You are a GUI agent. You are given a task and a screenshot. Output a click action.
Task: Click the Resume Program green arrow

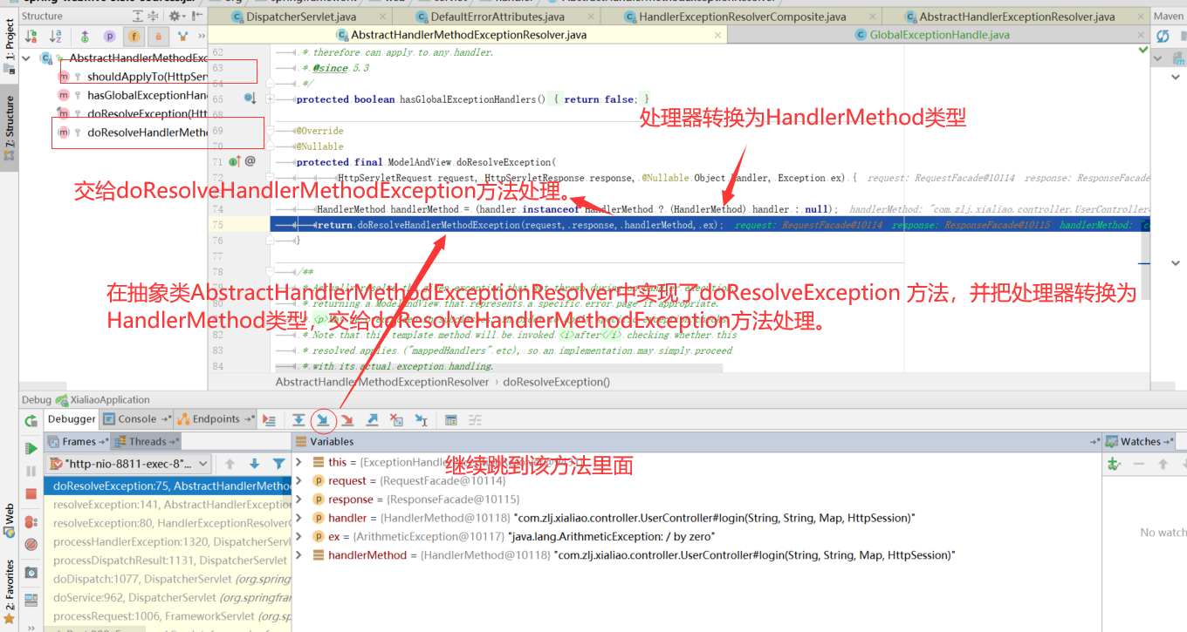(x=31, y=448)
